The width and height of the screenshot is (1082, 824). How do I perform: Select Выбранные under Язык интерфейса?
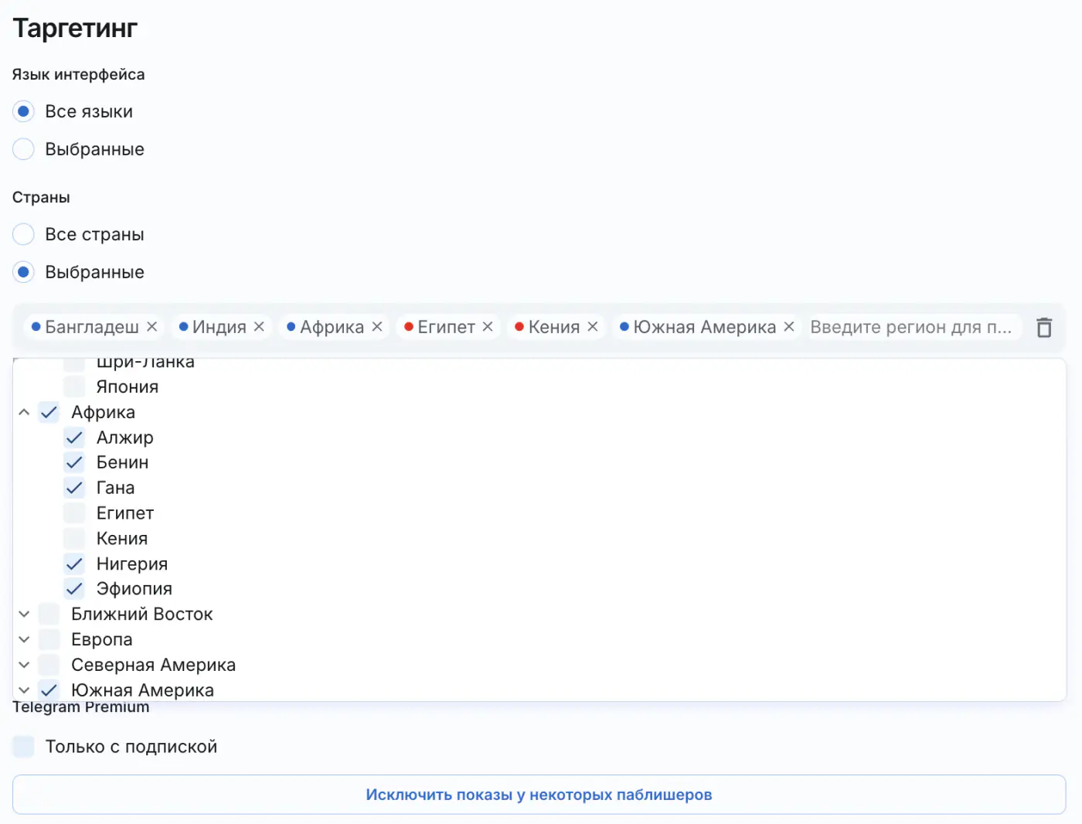pos(23,149)
